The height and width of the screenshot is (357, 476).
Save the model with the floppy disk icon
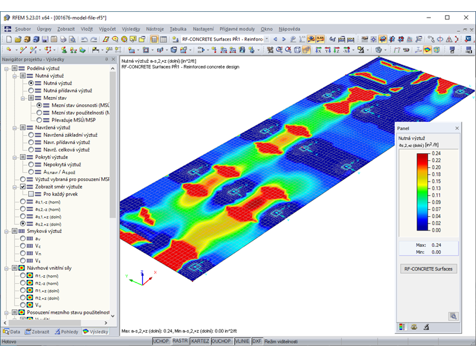coord(45,39)
